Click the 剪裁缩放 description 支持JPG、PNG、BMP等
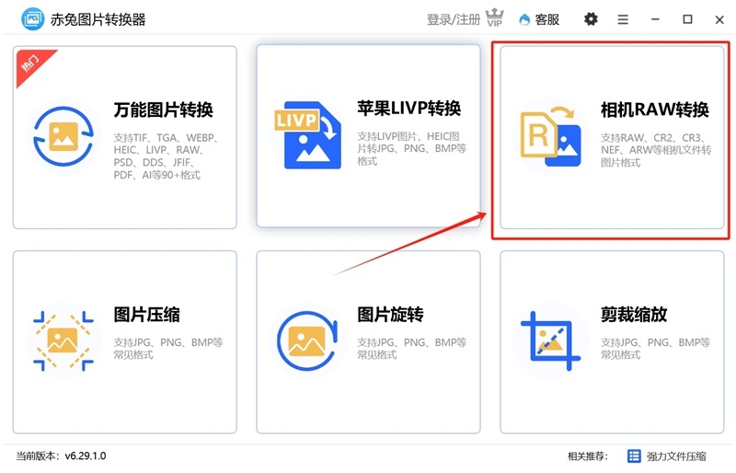Image resolution: width=736 pixels, height=473 pixels. pyautogui.click(x=655, y=349)
